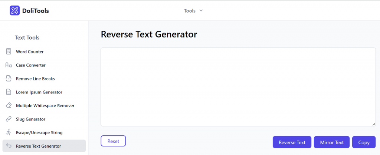Click the Reverse Text button
The width and height of the screenshot is (380, 155).
pyautogui.click(x=292, y=142)
